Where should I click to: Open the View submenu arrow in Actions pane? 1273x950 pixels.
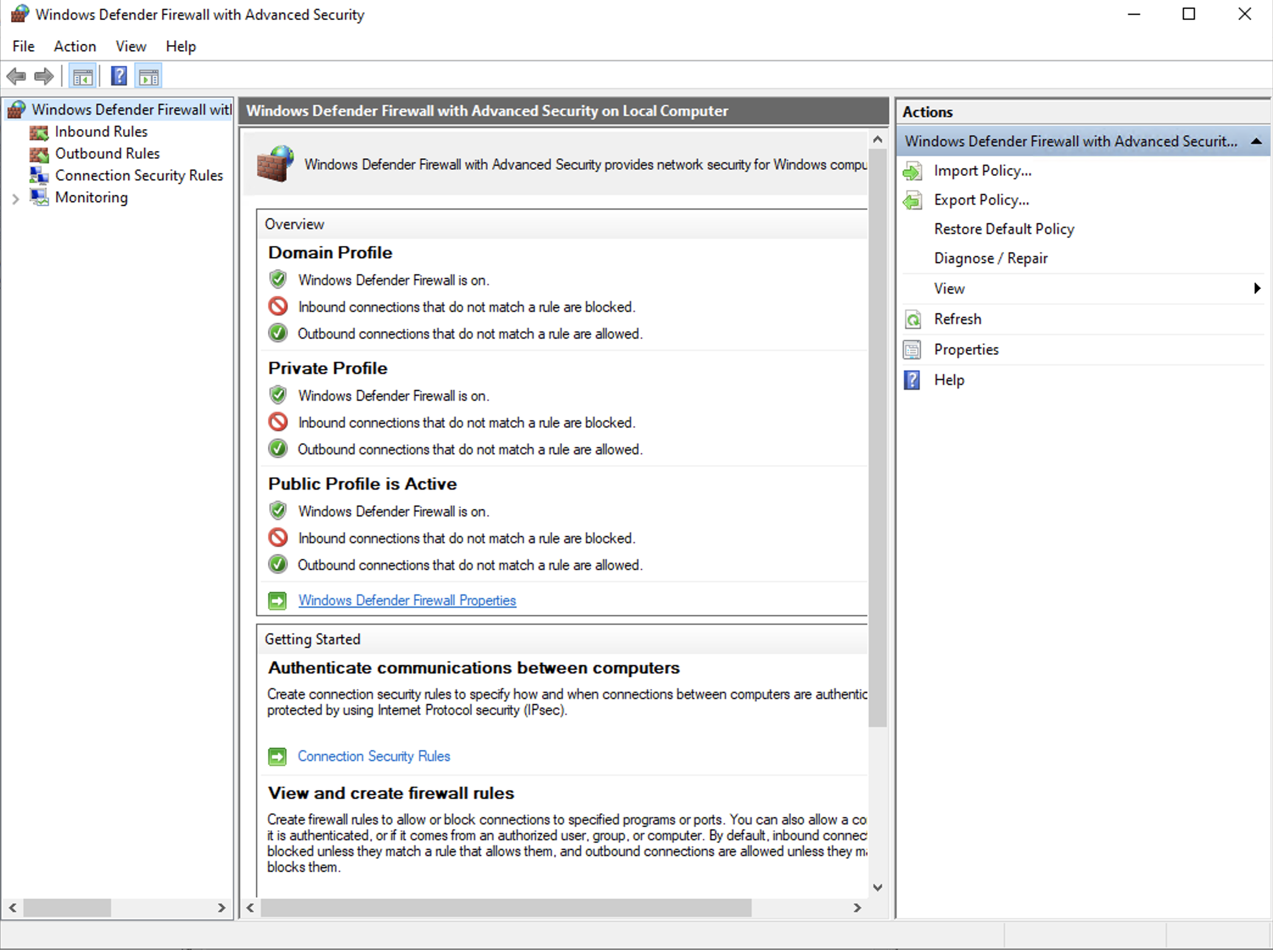pos(1257,288)
